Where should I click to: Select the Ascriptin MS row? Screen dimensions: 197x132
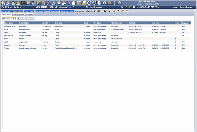coord(97,36)
